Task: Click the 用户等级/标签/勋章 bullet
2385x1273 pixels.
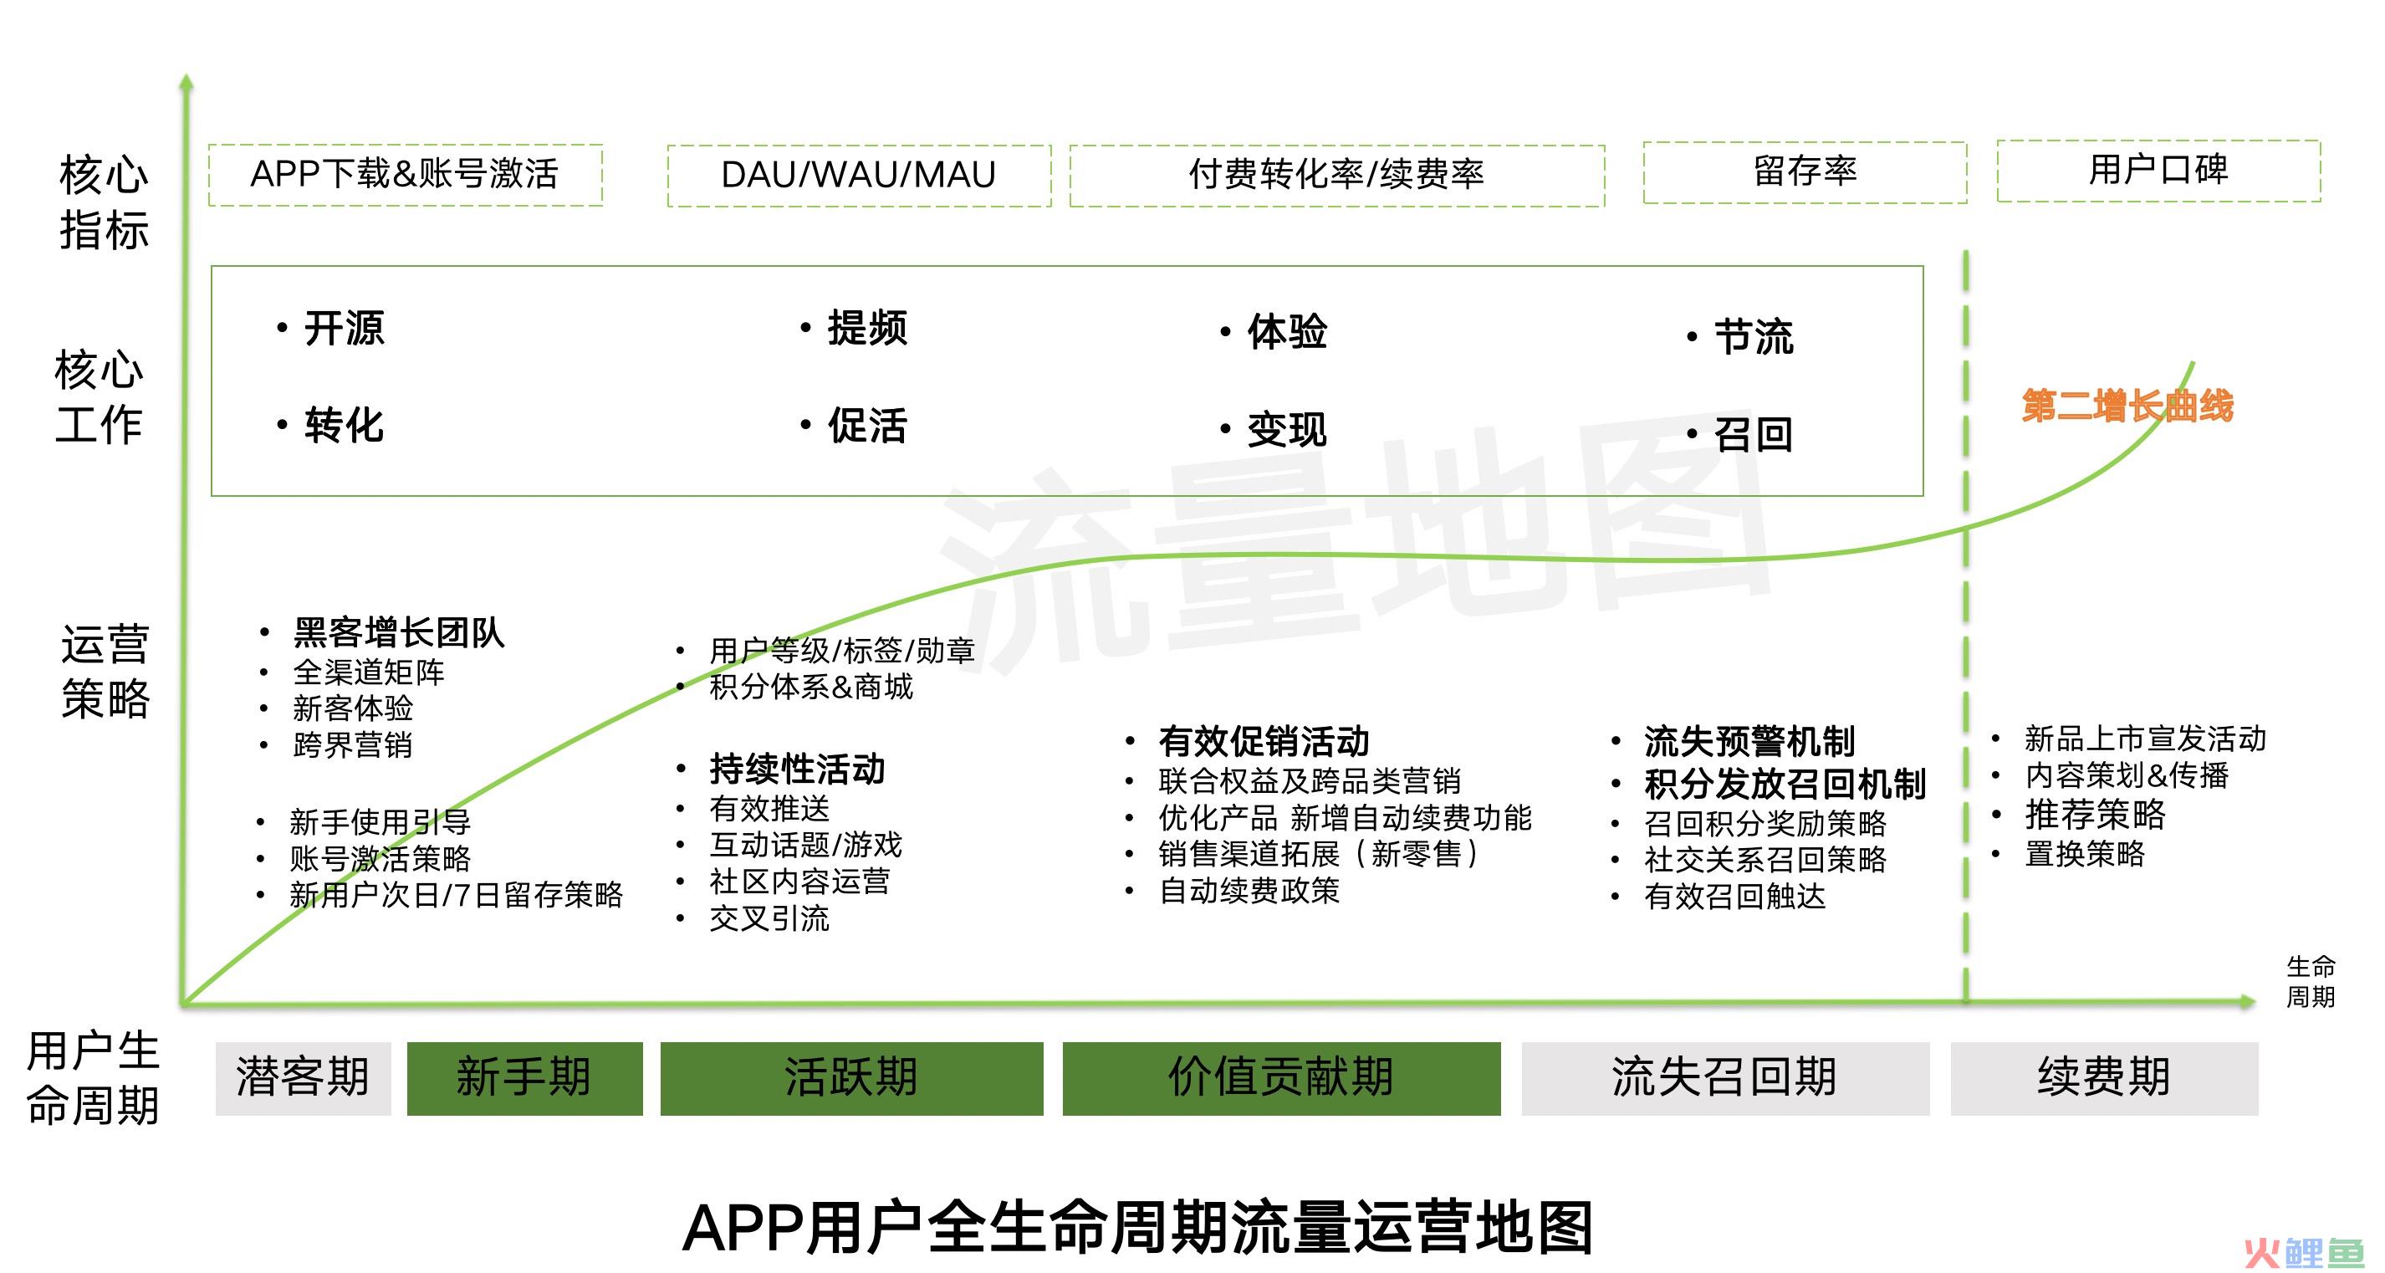Action: 841,650
